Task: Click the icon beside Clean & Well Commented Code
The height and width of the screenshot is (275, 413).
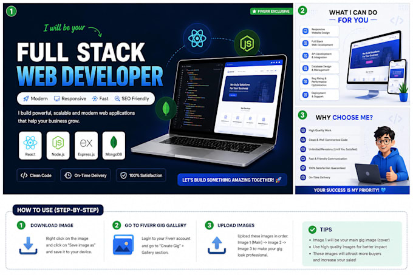Action: point(303,140)
